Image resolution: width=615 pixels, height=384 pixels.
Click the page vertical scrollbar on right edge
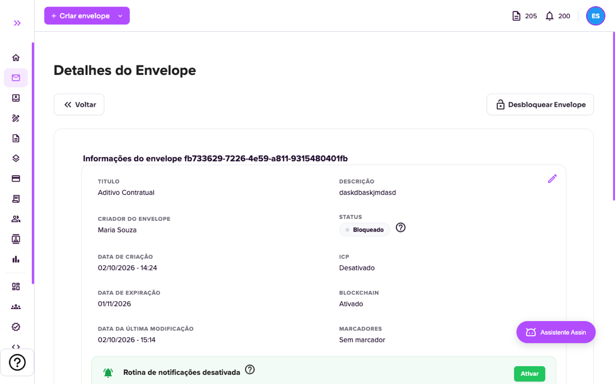point(613,116)
